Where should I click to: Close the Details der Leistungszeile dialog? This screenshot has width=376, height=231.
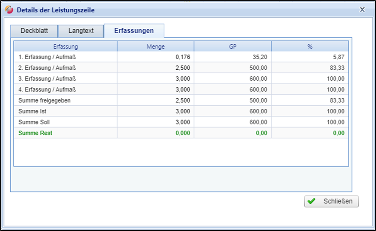(362, 9)
